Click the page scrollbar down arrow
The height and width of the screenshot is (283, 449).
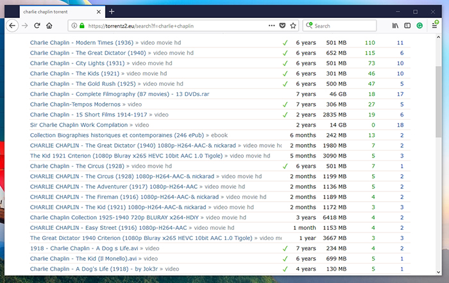(438, 272)
